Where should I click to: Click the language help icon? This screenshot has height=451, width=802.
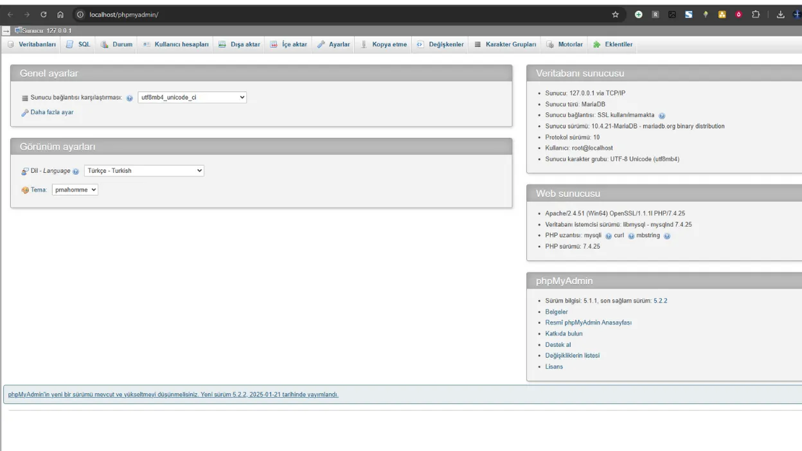(x=76, y=172)
